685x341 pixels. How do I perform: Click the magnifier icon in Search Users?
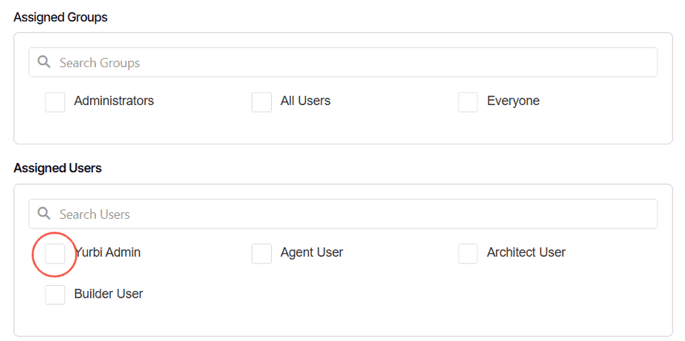(44, 214)
